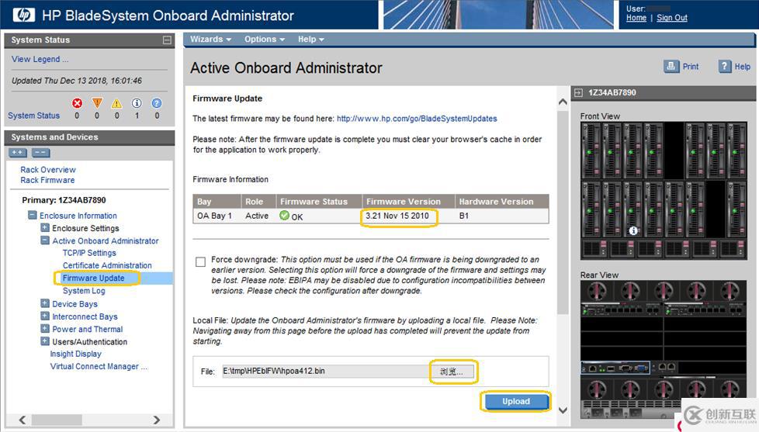Click the HP logo icon
Viewport: 759px width, 432px height.
pyautogui.click(x=23, y=15)
